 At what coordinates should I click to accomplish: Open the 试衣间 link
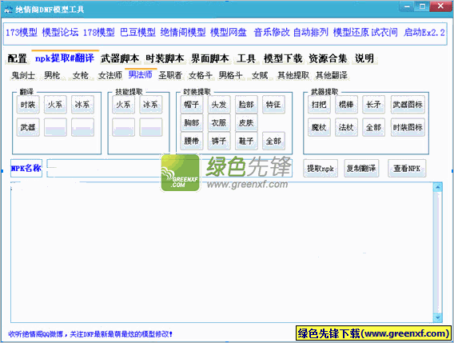(384, 32)
